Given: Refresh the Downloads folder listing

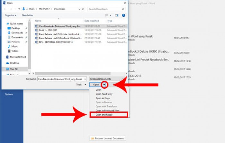Looking at the screenshot, I should 83,9.
